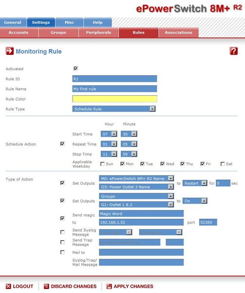The height and width of the screenshot is (293, 245).
Task: Click the Apply Changes floppy disk icon
Action: pyautogui.click(x=109, y=286)
